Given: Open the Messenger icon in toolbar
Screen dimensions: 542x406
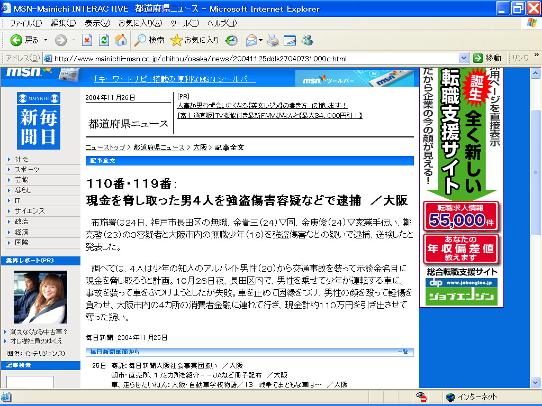Looking at the screenshot, I should [307, 40].
